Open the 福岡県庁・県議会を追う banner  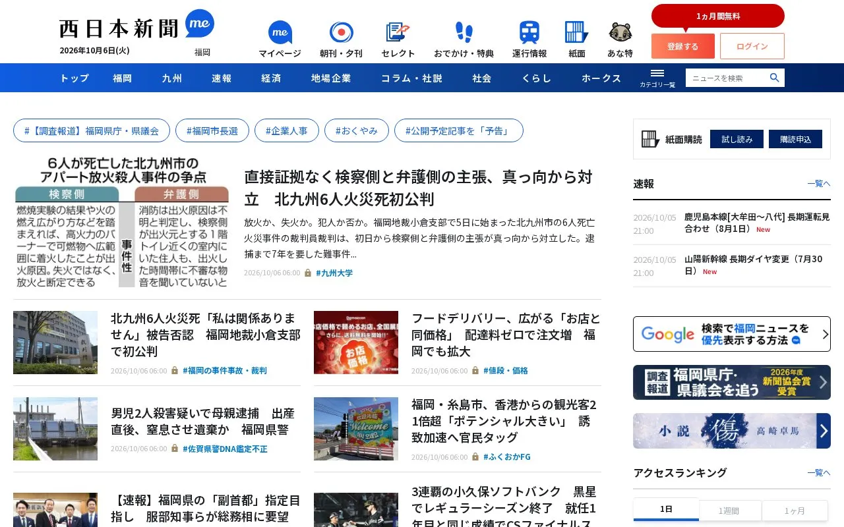(732, 383)
